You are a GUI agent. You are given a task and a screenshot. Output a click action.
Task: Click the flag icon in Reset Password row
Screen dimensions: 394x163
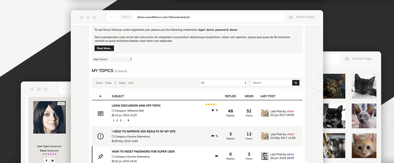point(216,156)
